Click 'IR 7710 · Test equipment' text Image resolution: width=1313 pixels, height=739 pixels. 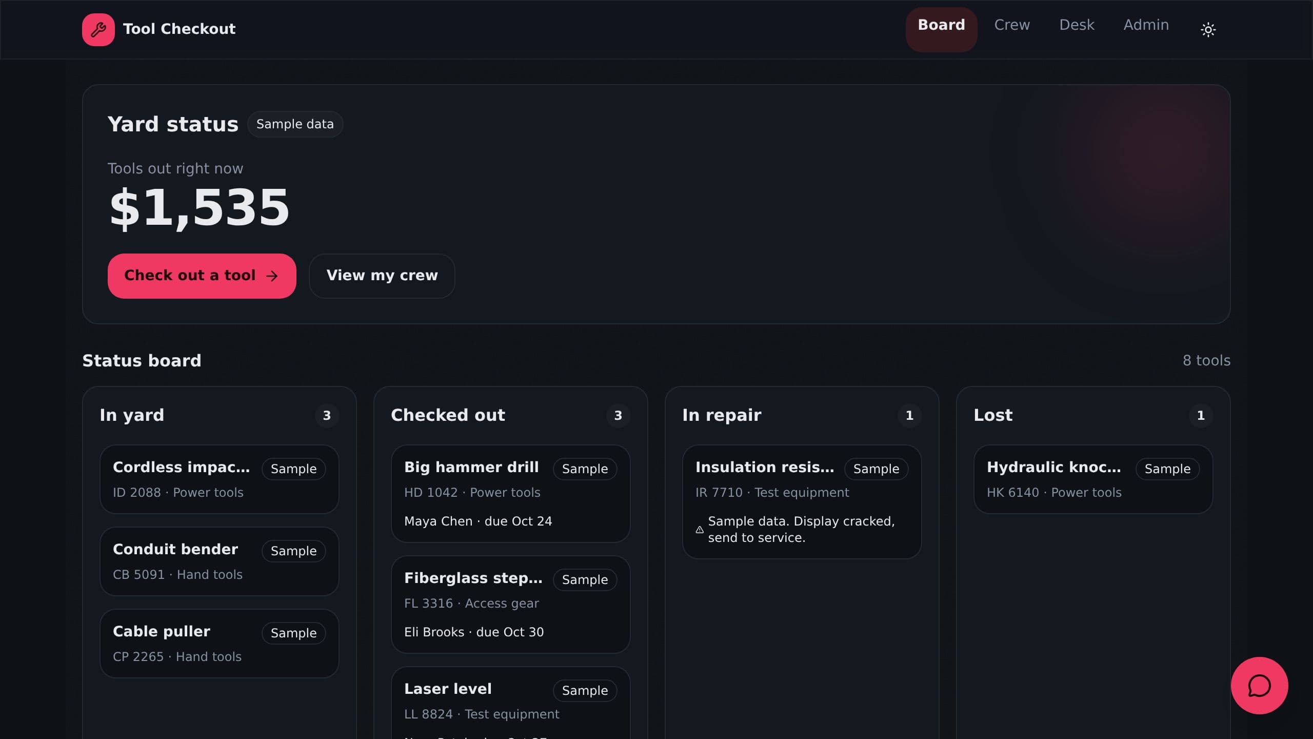pos(772,493)
